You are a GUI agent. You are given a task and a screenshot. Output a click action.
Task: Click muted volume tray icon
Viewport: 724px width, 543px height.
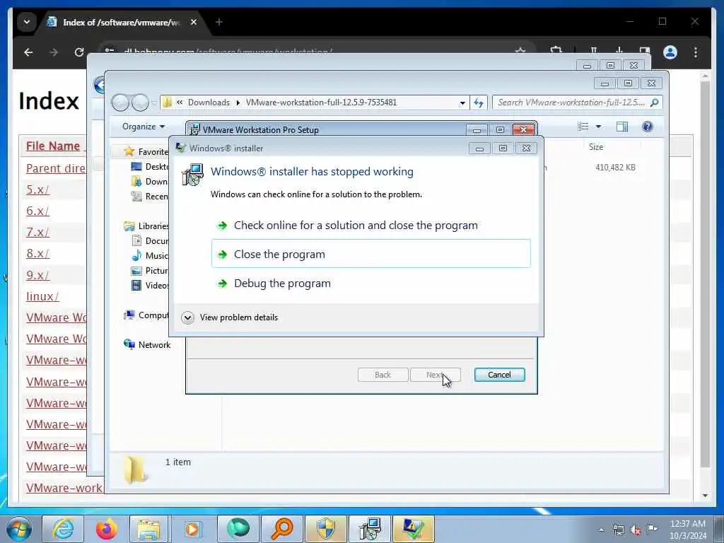coord(636,530)
